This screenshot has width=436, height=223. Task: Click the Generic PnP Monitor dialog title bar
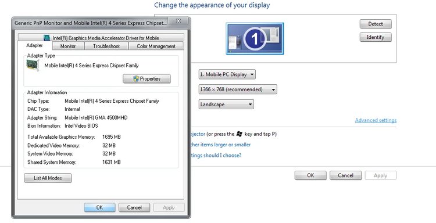[x=90, y=23]
